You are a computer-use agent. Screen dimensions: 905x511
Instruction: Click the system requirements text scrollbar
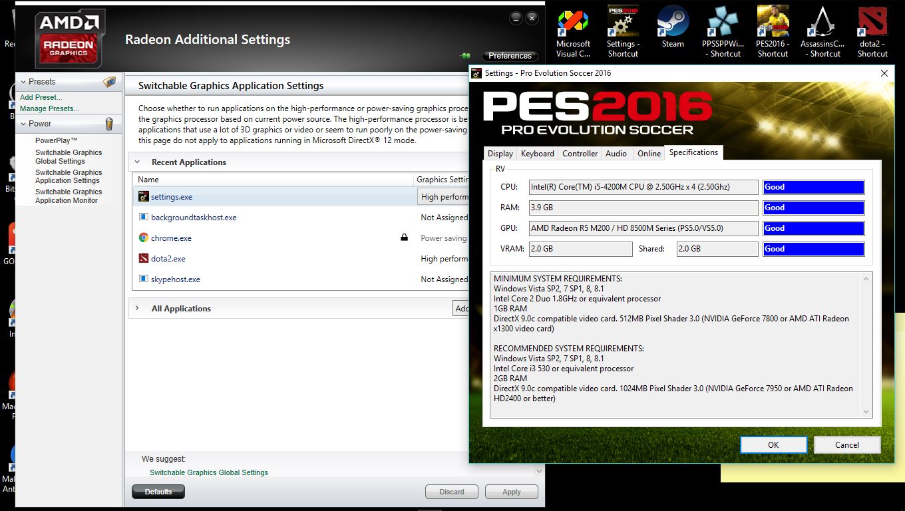point(866,345)
